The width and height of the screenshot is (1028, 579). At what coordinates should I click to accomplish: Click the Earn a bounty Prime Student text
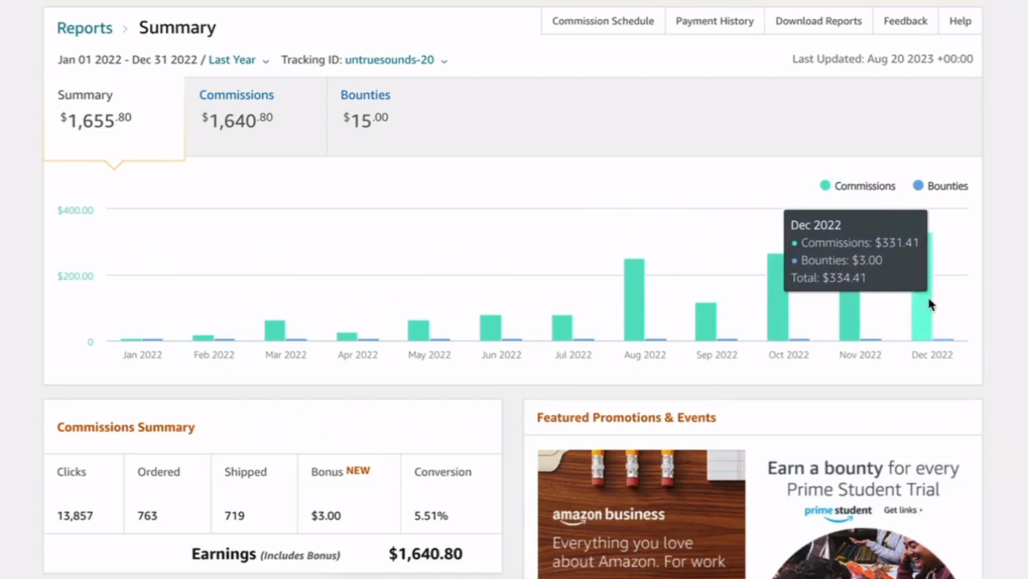coord(863,479)
